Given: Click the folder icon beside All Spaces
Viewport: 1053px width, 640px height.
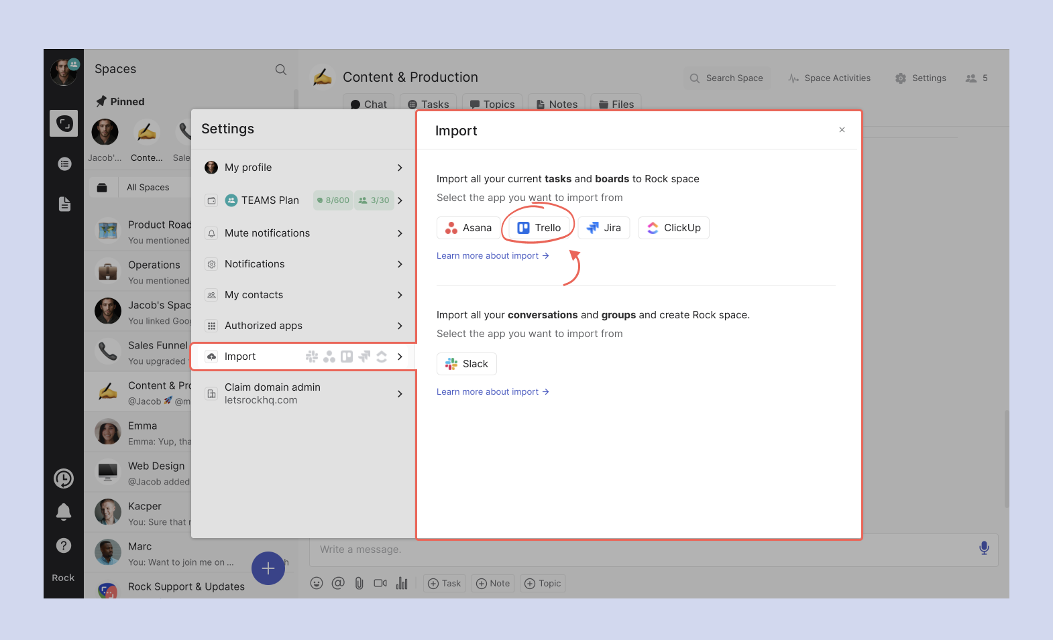Looking at the screenshot, I should [102, 188].
